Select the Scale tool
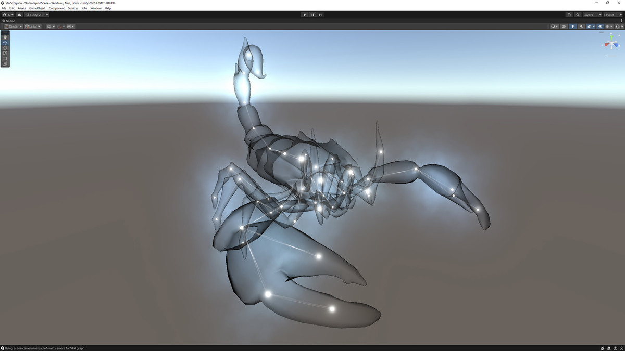 [5, 53]
